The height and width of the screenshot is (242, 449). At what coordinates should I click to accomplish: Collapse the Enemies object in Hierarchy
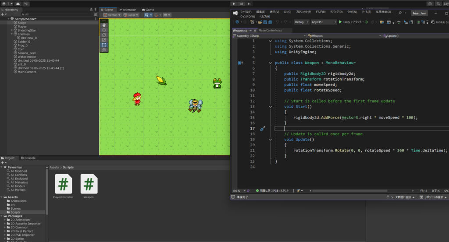click(12, 34)
